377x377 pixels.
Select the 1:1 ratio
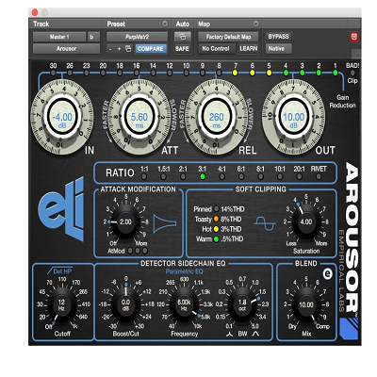click(x=144, y=177)
